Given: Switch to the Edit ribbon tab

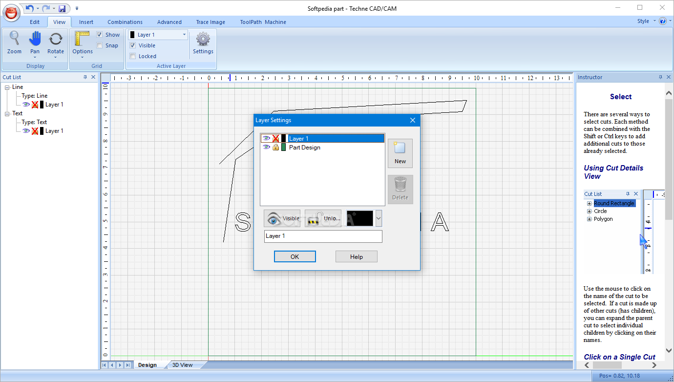Looking at the screenshot, I should point(35,22).
